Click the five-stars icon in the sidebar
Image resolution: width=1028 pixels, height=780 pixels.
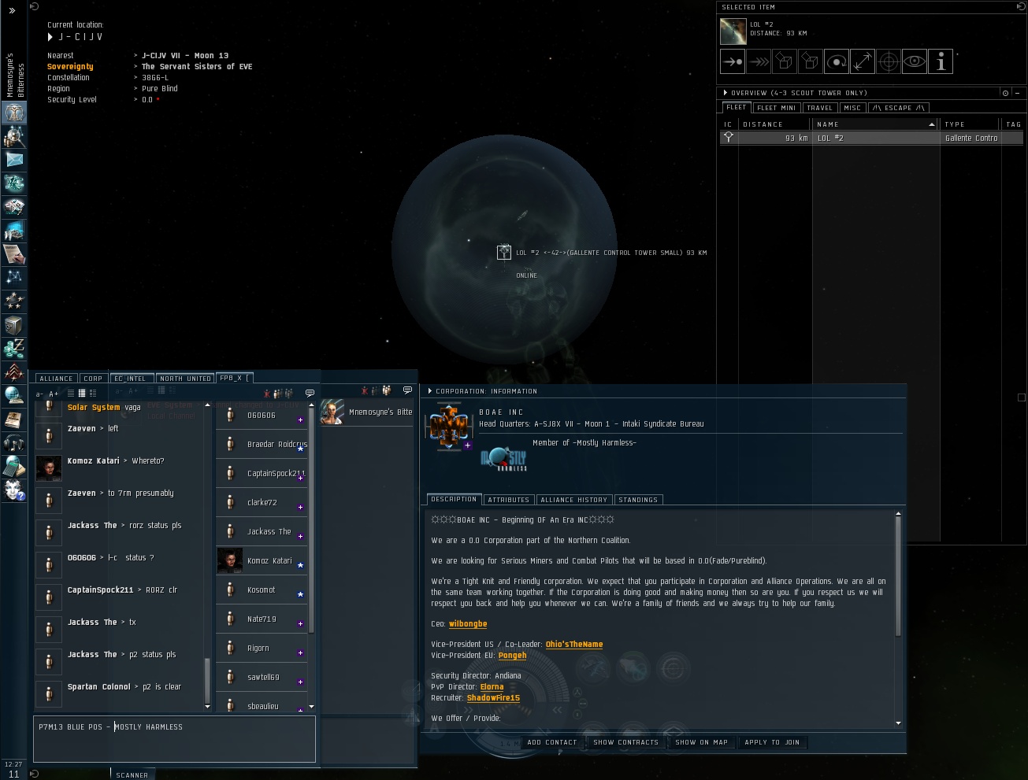click(x=14, y=301)
